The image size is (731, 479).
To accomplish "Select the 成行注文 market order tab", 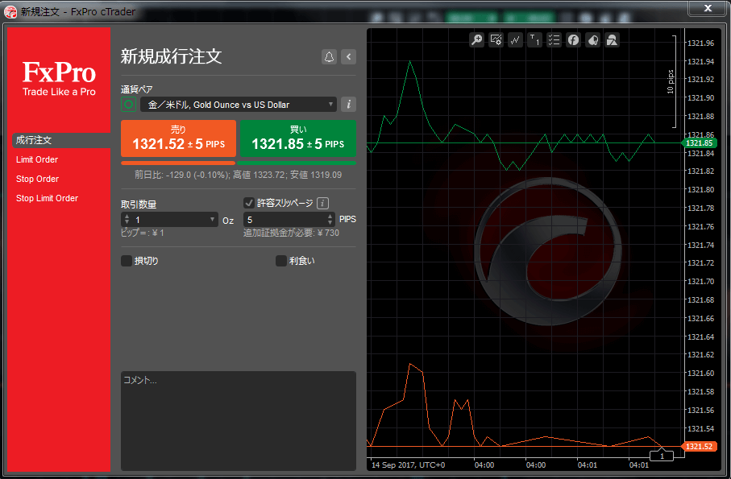I will coord(60,140).
